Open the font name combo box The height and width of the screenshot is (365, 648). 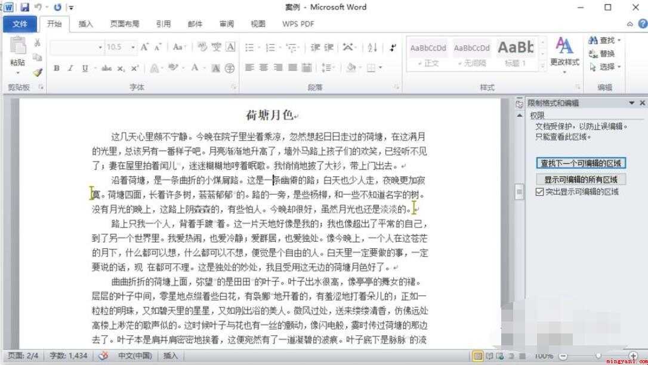click(x=76, y=48)
